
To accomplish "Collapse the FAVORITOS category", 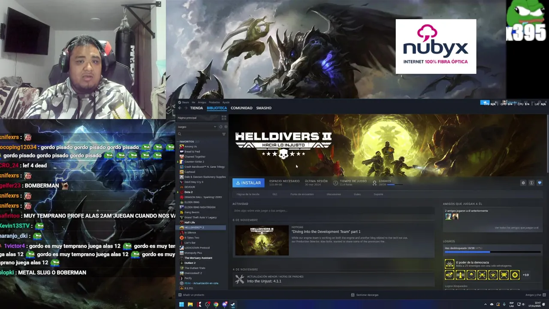I will click(187, 141).
